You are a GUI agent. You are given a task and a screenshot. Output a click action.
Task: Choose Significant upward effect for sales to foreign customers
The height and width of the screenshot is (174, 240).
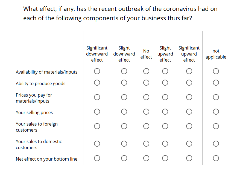click(x=189, y=126)
